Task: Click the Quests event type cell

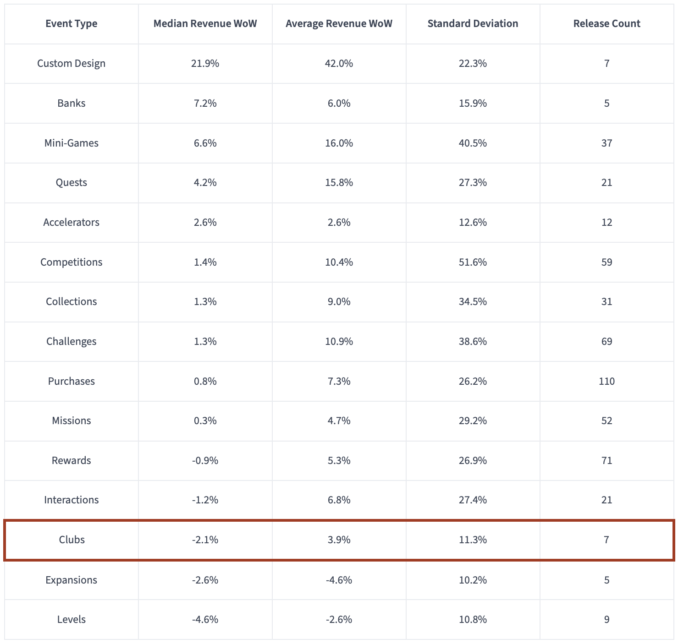Action: click(x=72, y=183)
